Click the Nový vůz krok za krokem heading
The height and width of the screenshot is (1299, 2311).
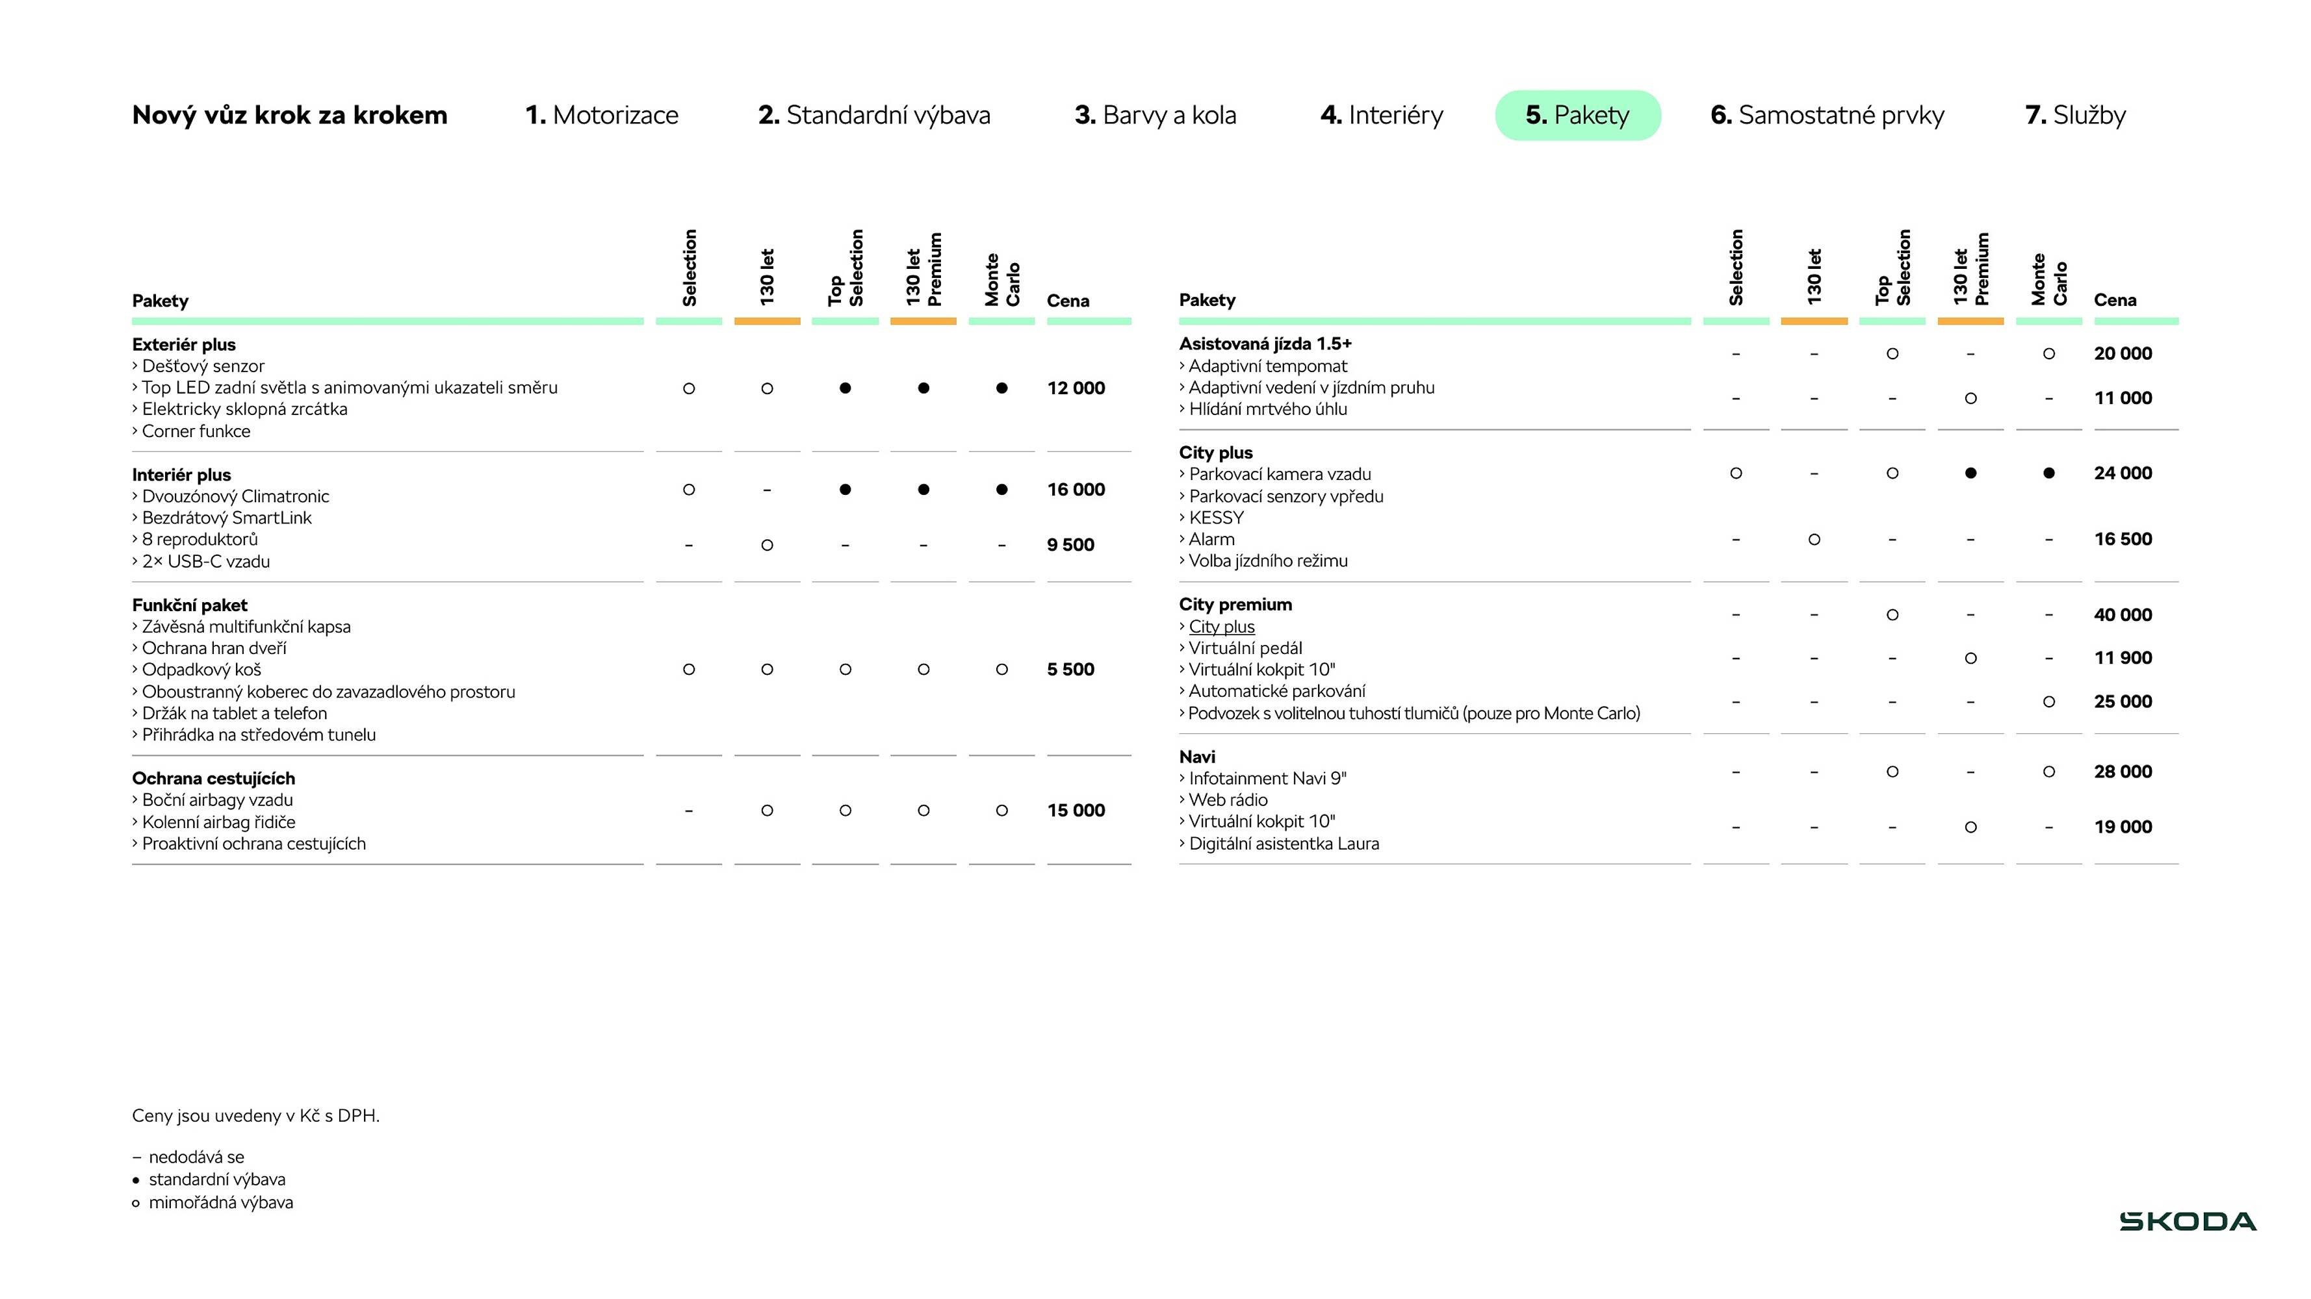(x=289, y=115)
